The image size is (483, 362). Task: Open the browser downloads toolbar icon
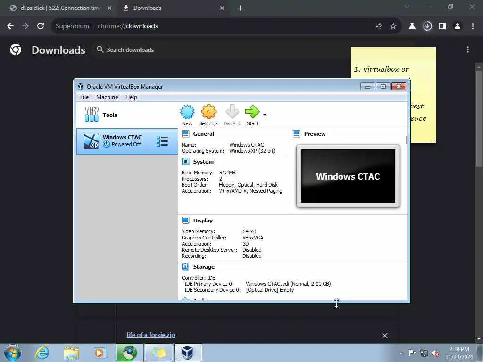427,26
